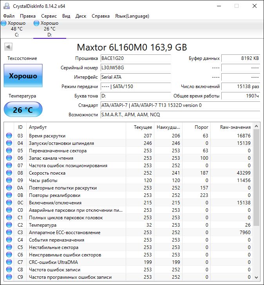Click the Raw-значения column header
The image size is (264, 285).
tap(235, 127)
